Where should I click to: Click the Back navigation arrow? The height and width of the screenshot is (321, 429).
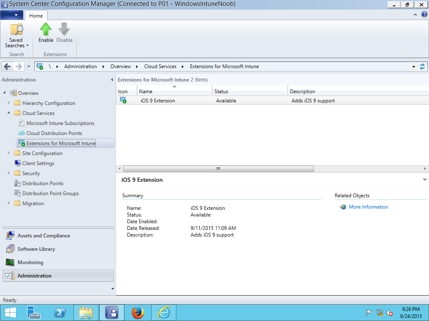8,66
